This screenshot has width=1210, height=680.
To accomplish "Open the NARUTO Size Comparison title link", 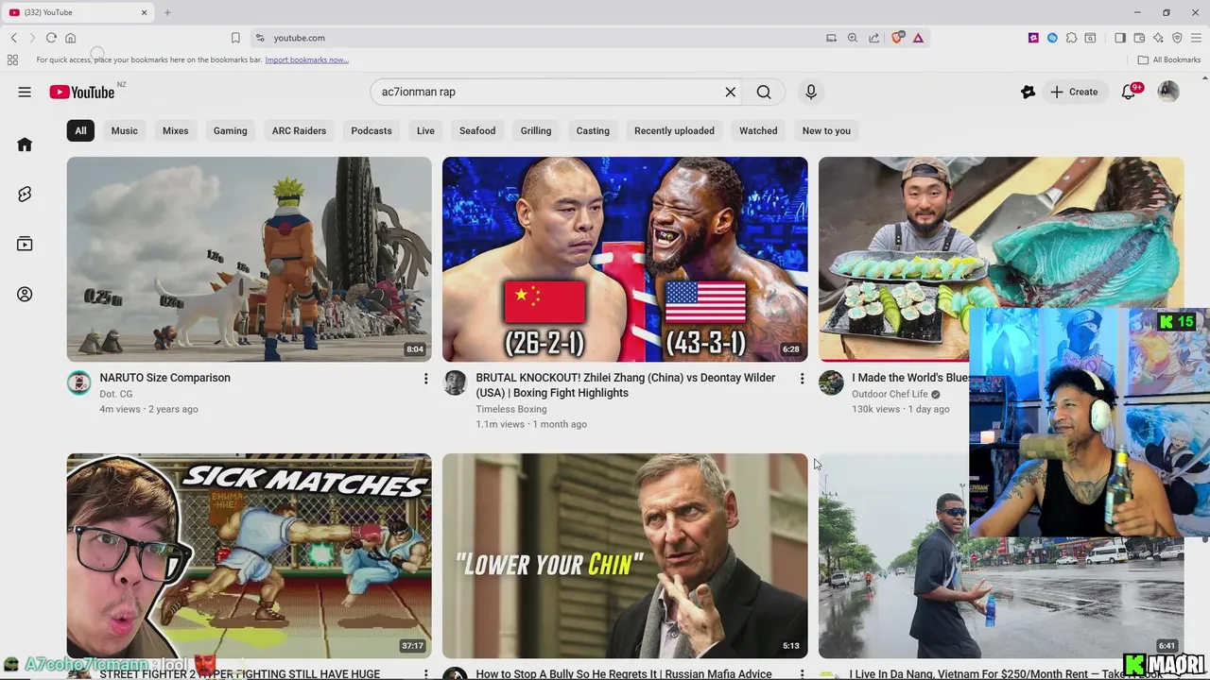I will (x=164, y=378).
